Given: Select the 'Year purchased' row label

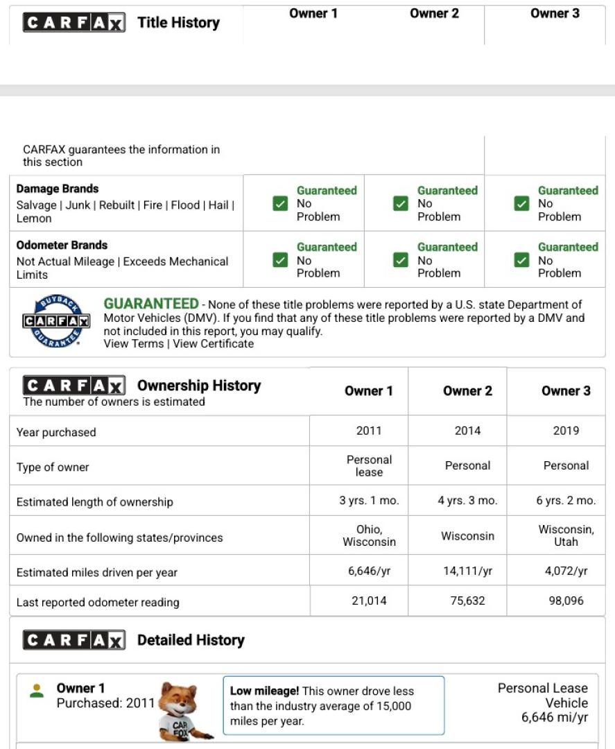Looking at the screenshot, I should [x=56, y=432].
